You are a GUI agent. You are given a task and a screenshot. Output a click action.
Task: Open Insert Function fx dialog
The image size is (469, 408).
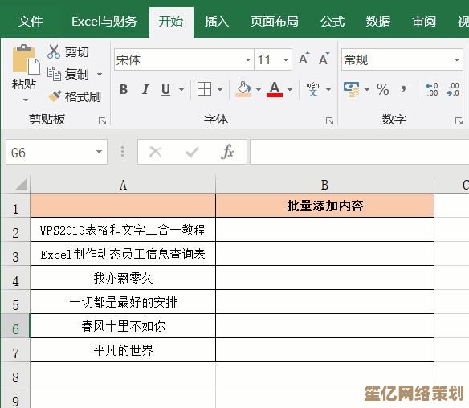[227, 152]
